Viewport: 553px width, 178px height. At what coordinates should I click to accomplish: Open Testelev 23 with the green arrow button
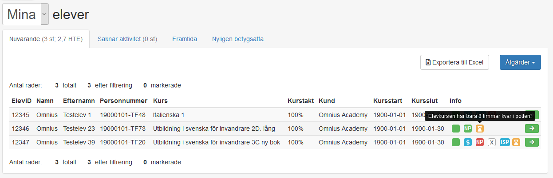(x=531, y=129)
